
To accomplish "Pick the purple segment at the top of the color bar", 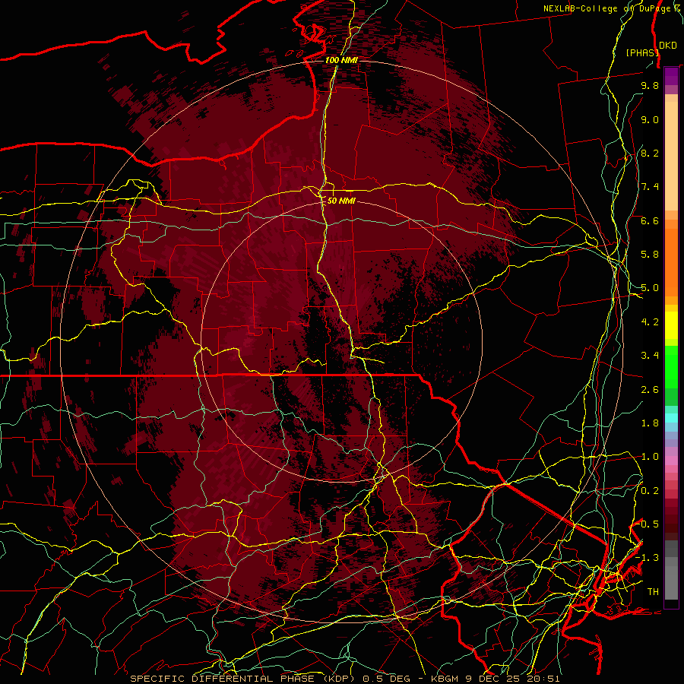I will (671, 76).
